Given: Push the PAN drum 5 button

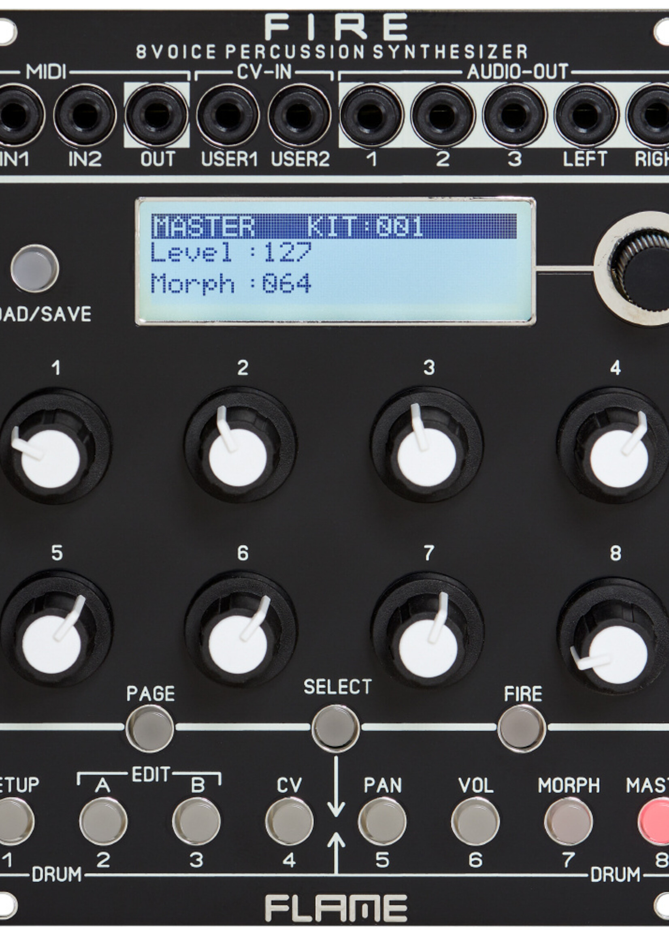Looking at the screenshot, I should coord(382,821).
